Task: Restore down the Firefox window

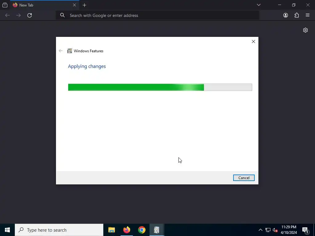Action: (x=294, y=5)
